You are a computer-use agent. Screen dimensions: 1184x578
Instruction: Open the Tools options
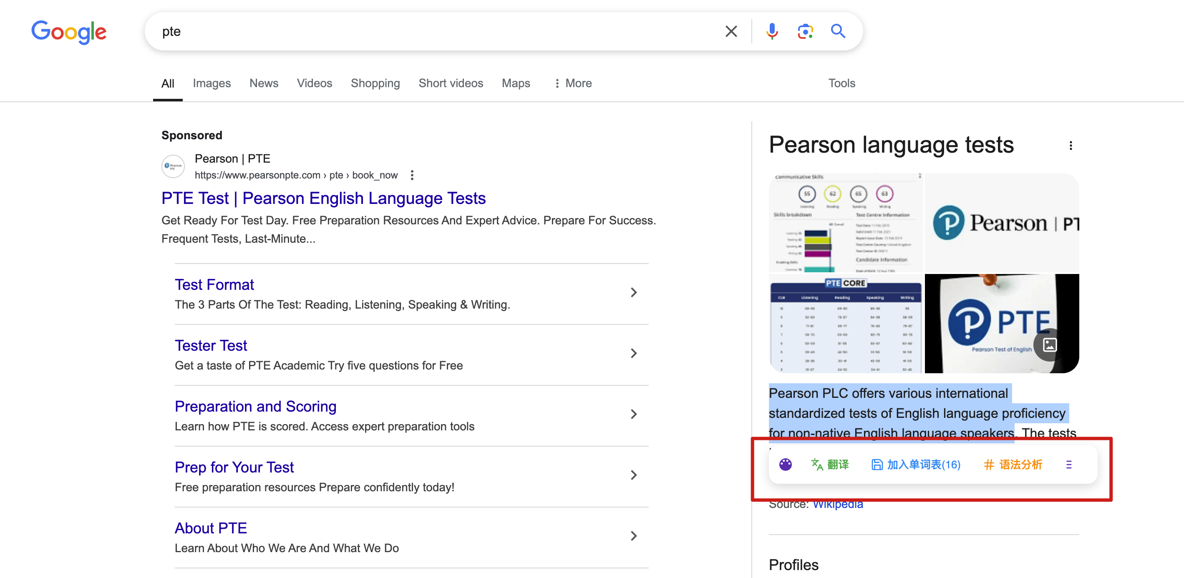click(841, 83)
